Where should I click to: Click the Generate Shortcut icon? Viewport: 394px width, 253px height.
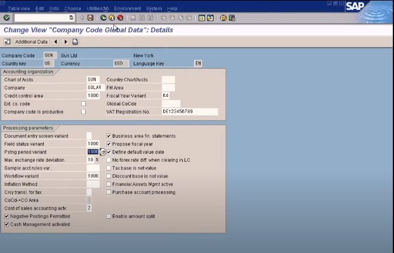coord(211,18)
